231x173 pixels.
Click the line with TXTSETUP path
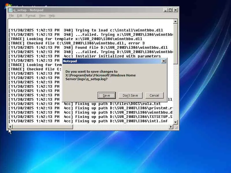click(x=91, y=117)
